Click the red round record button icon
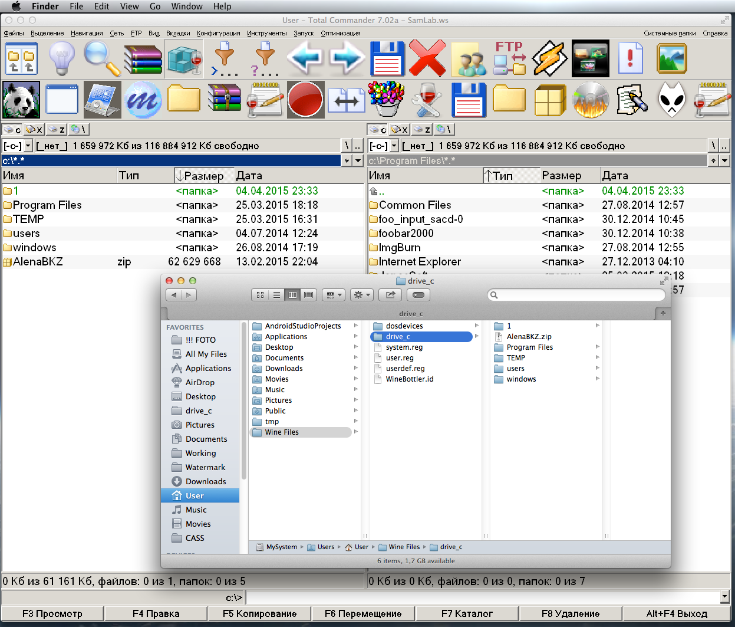Screen dimensions: 735x627 [305, 100]
